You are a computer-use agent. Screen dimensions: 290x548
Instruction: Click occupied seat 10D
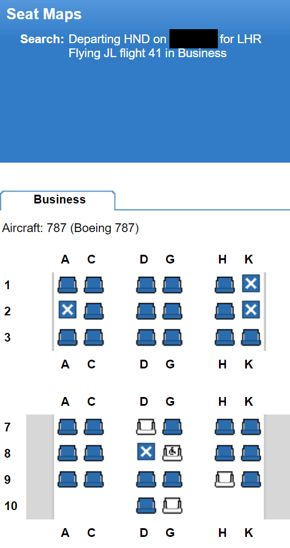146,505
